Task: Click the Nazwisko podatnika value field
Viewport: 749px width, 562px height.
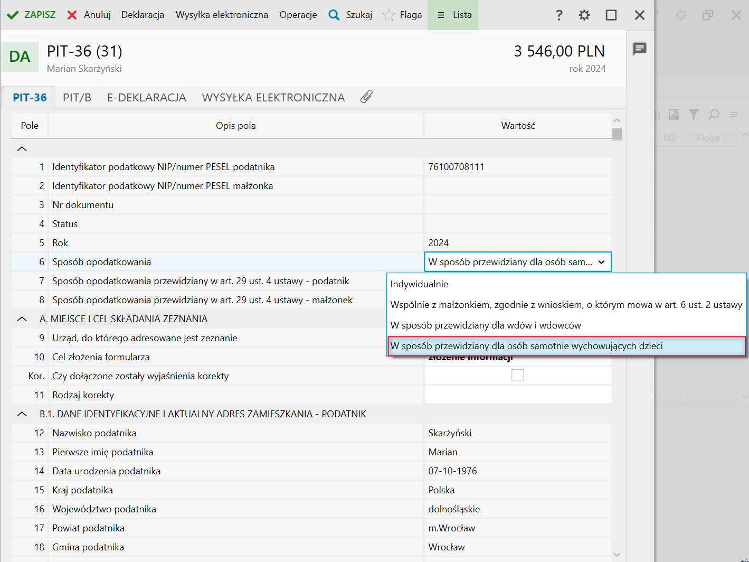Action: click(x=517, y=433)
